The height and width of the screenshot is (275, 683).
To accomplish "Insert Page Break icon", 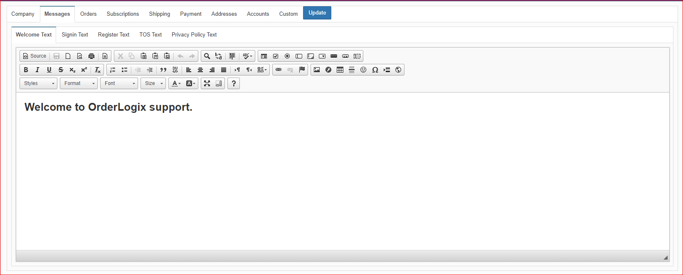I will click(x=387, y=70).
